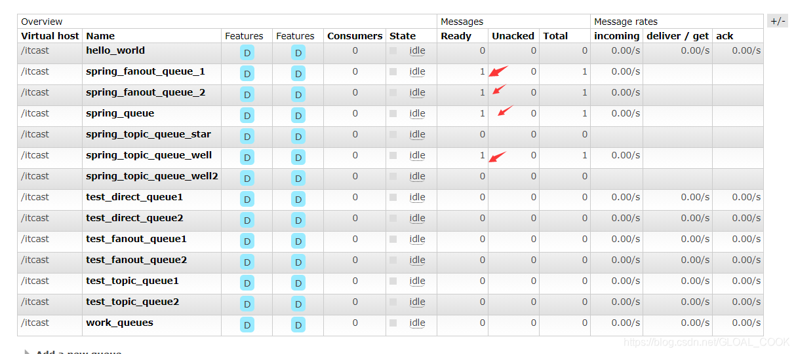The width and height of the screenshot is (796, 354).
Task: Open test_direct_queue2 queue details
Action: [x=134, y=218]
